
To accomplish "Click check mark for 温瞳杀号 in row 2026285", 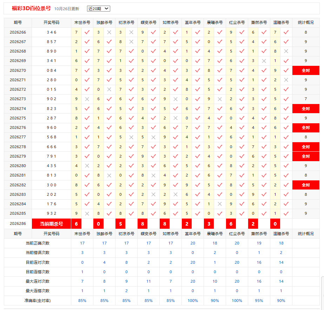I will [286, 213].
